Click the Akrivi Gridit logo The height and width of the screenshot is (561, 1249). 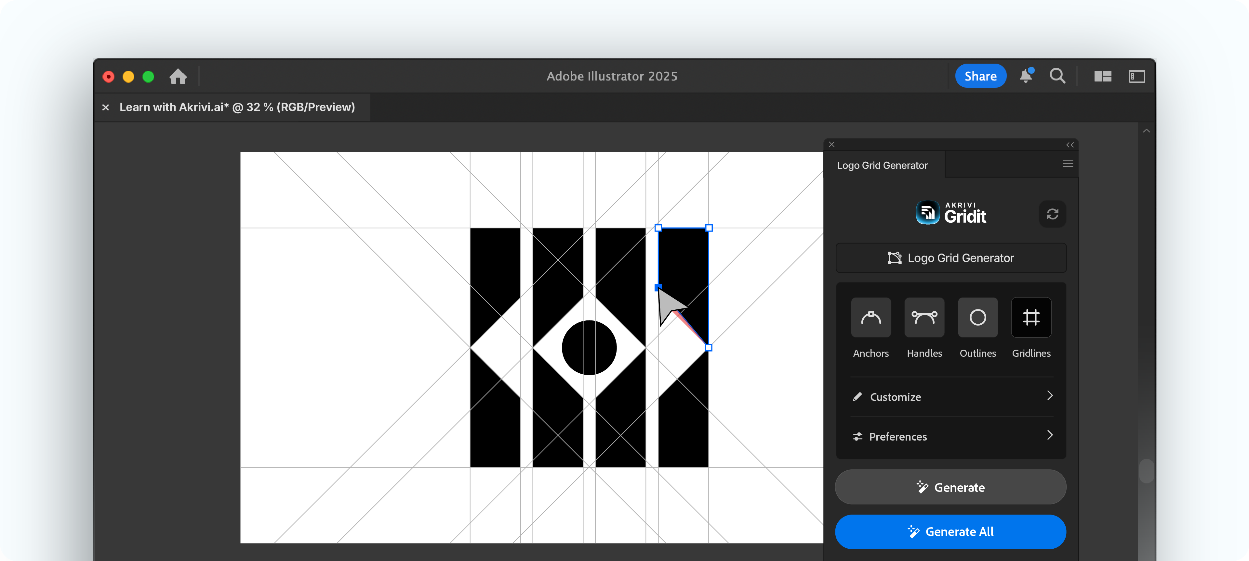click(x=951, y=213)
